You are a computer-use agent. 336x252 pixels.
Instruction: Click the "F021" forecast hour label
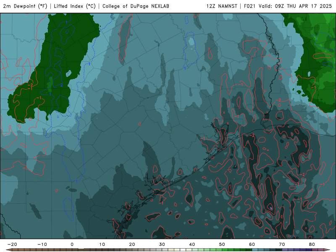click(x=249, y=6)
